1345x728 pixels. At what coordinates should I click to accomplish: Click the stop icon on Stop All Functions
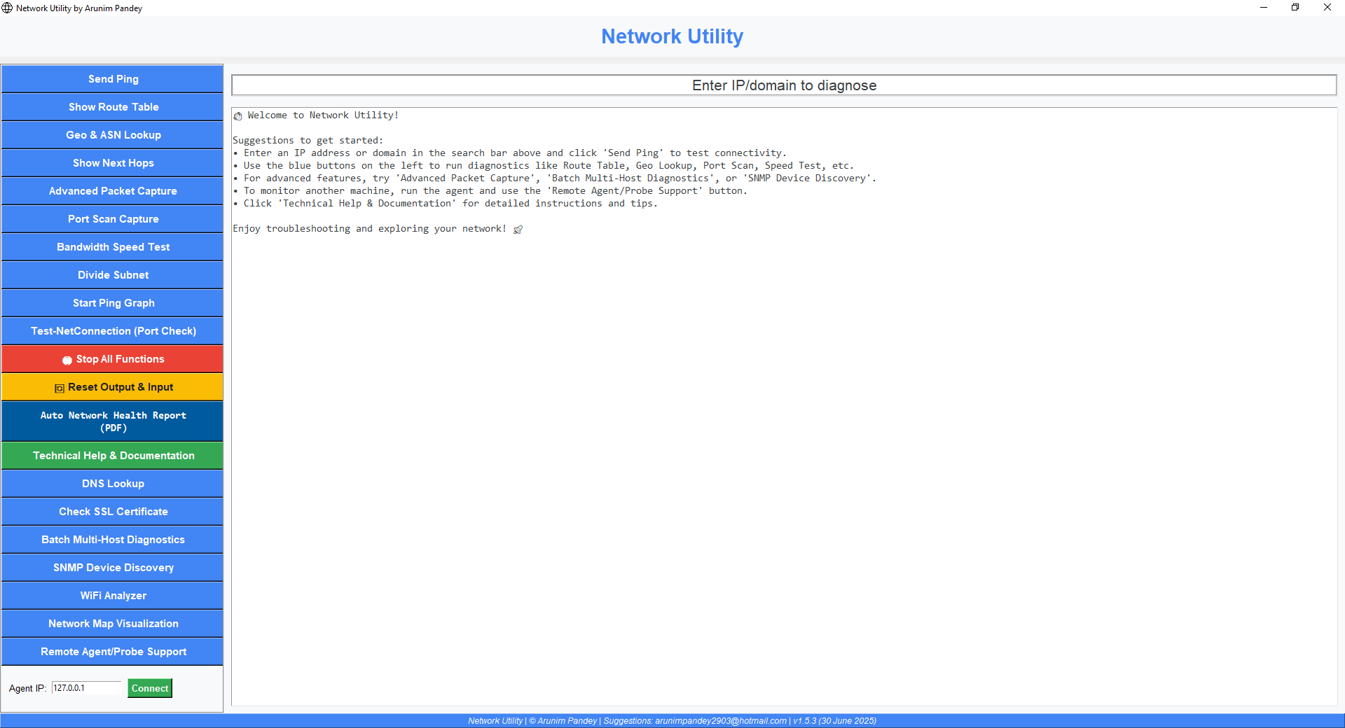click(67, 359)
